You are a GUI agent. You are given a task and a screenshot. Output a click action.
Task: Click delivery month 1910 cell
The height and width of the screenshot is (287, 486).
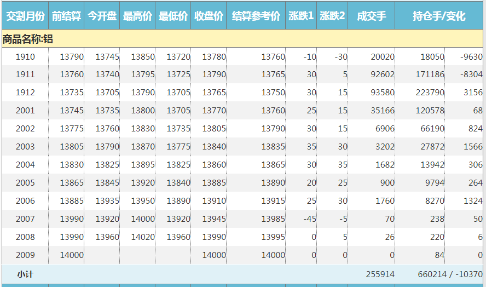(x=25, y=57)
